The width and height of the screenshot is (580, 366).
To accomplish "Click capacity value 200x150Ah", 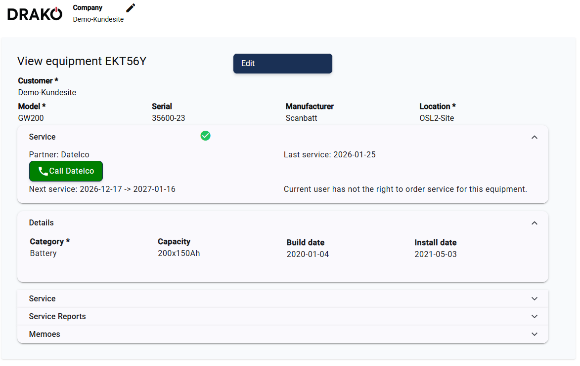I will 178,254.
